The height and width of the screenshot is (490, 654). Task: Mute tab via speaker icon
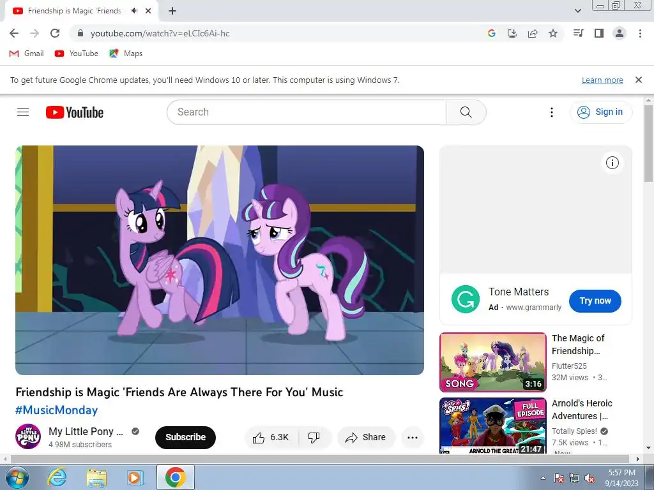(x=134, y=11)
